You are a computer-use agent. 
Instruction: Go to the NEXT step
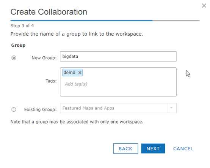pos(153,149)
